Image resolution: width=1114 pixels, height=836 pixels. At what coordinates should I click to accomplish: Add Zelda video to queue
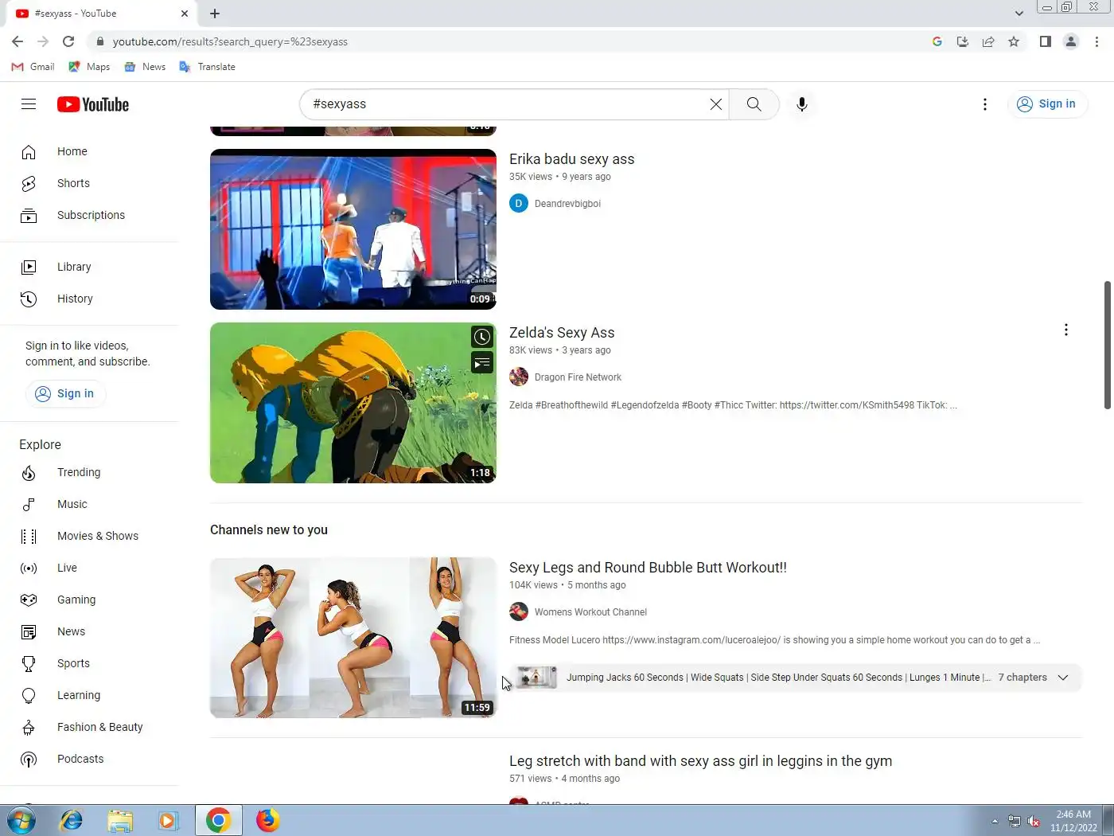point(482,363)
